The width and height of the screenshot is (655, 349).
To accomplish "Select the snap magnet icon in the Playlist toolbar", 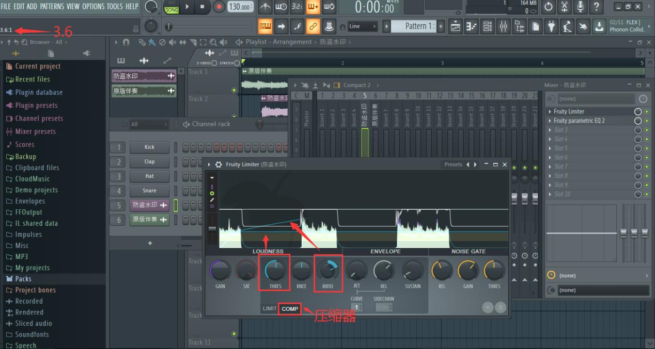I will coord(126,42).
